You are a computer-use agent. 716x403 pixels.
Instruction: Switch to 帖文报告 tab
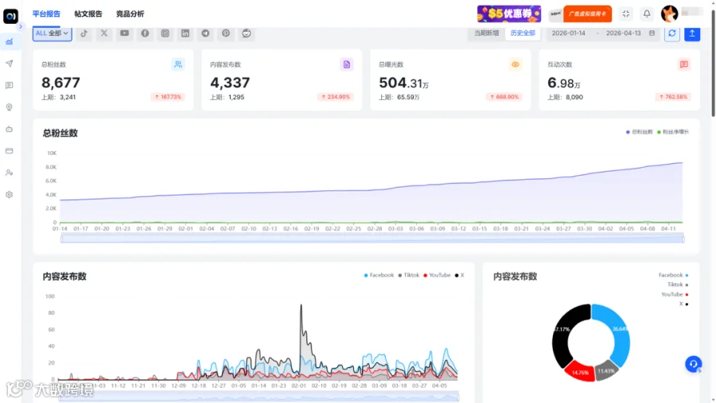point(88,14)
